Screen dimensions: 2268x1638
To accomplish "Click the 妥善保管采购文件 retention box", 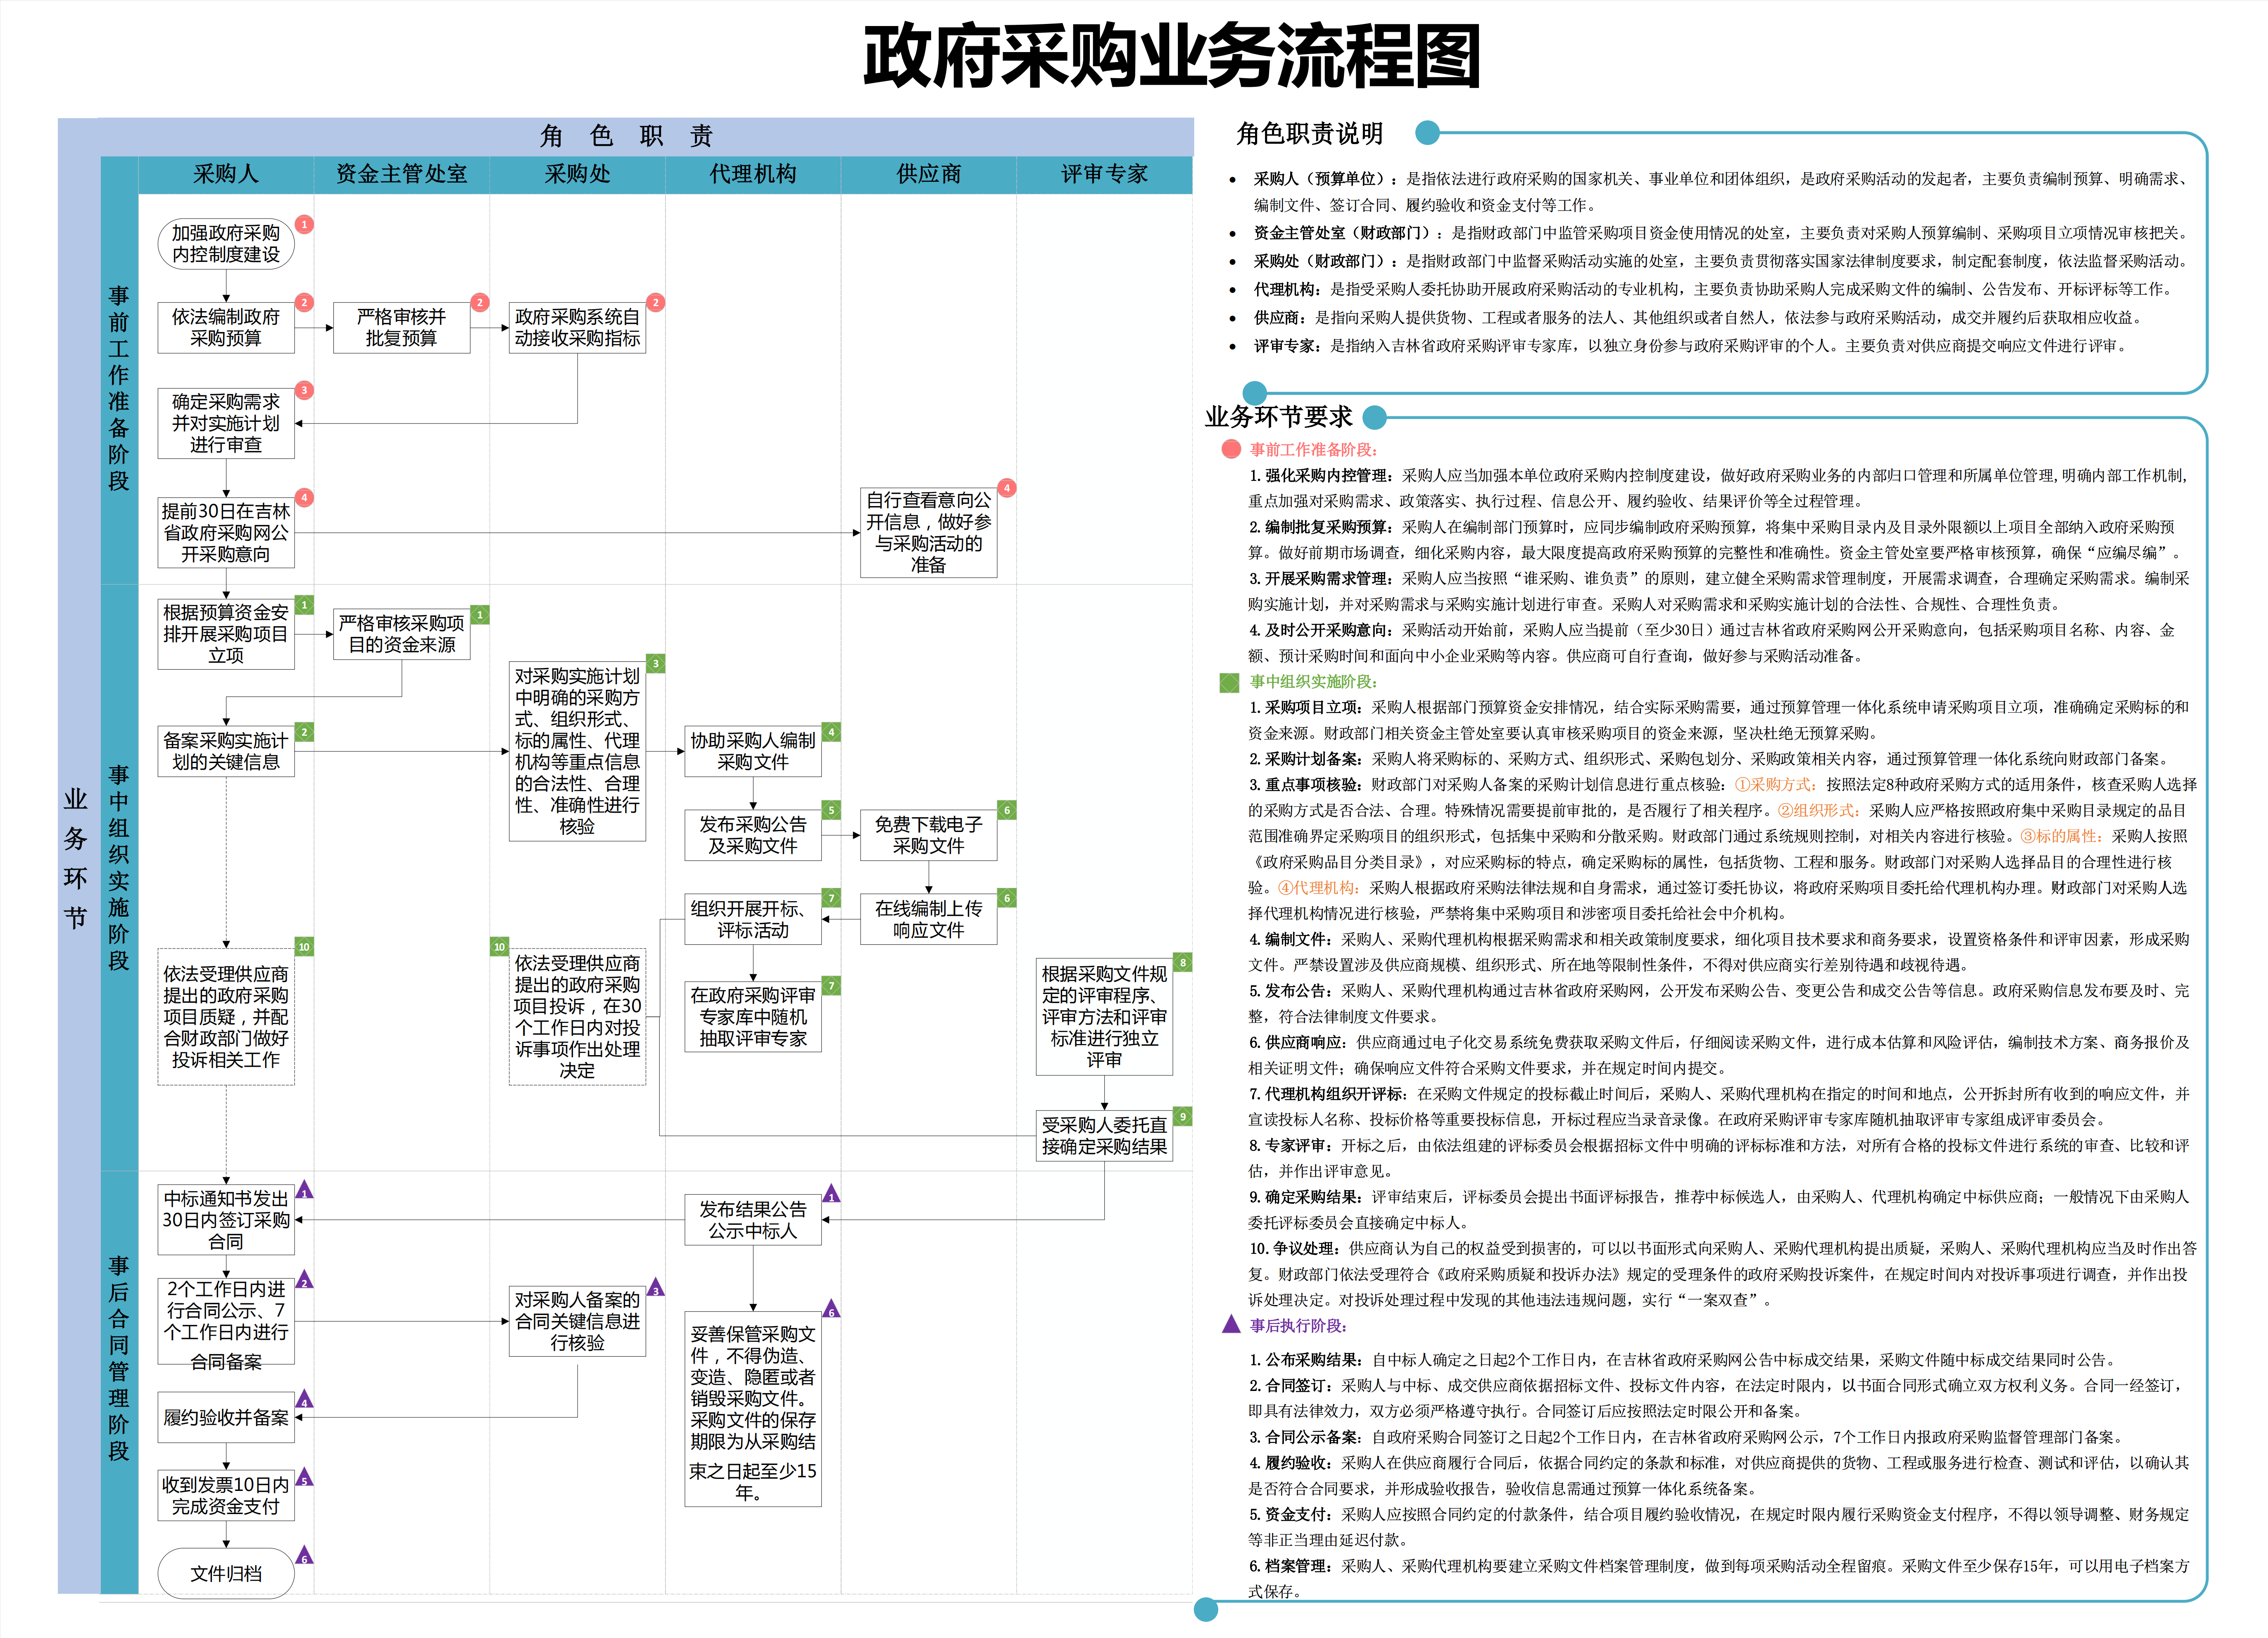I will [753, 1409].
